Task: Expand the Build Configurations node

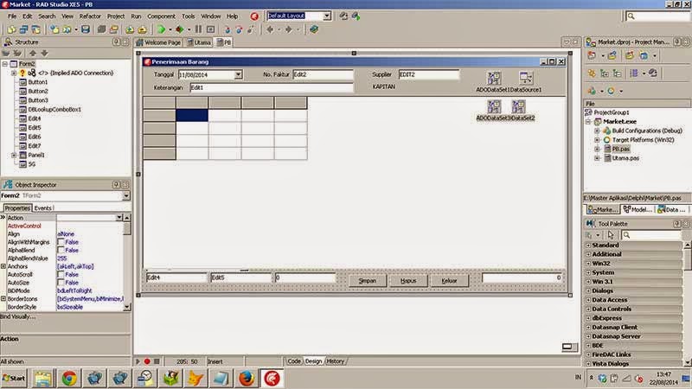Action: pyautogui.click(x=597, y=131)
